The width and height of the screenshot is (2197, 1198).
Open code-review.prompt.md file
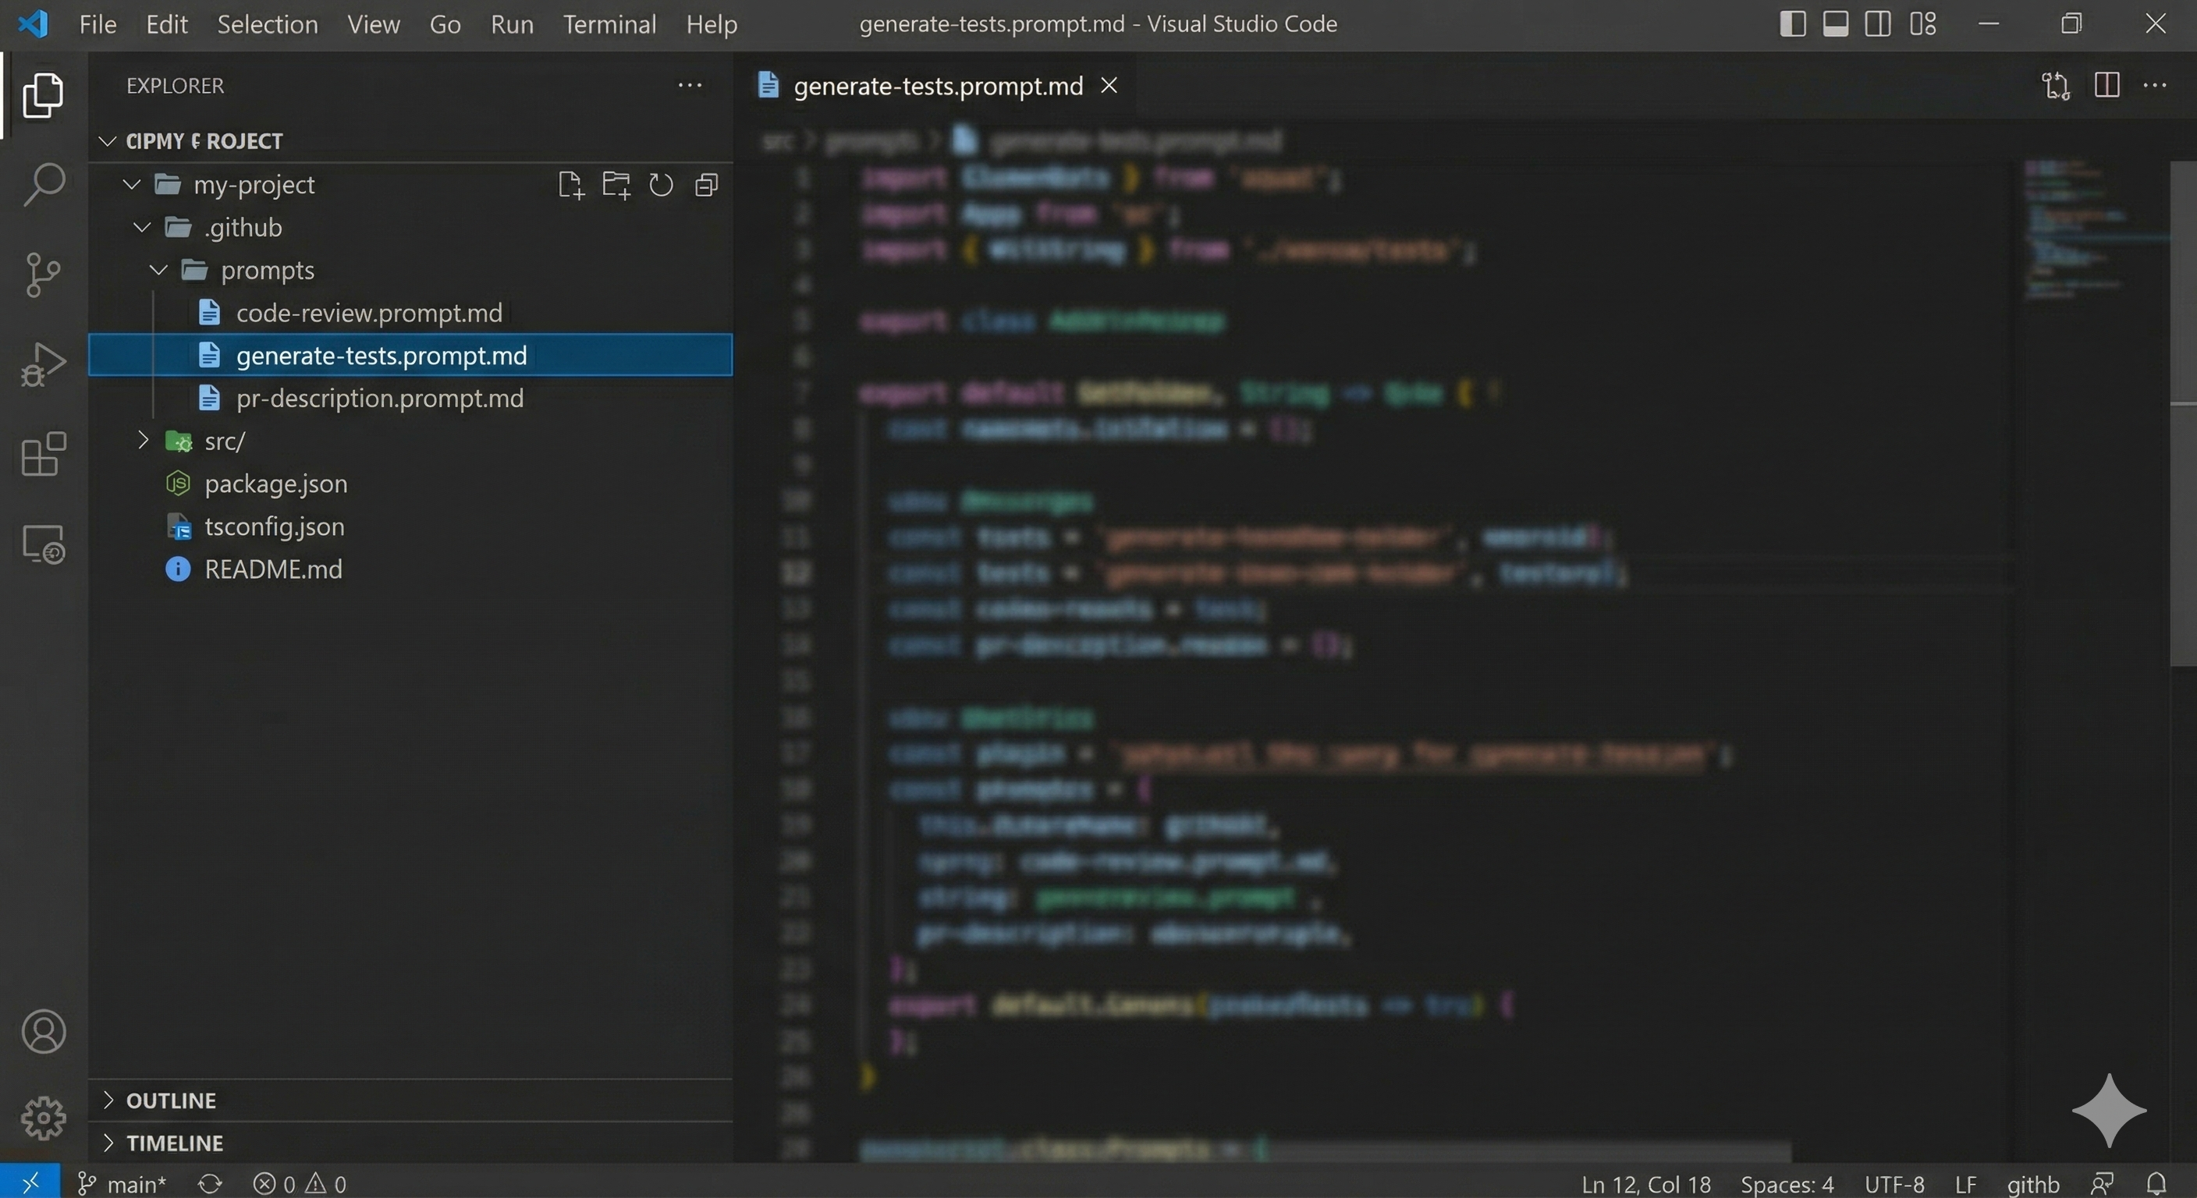pos(368,313)
